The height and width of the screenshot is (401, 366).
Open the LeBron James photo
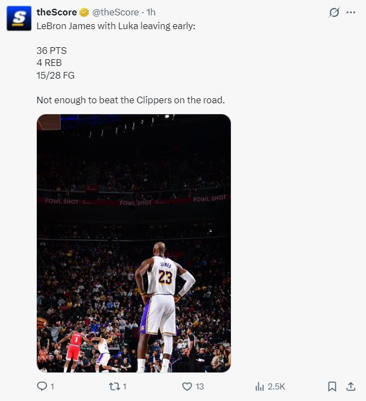point(134,243)
